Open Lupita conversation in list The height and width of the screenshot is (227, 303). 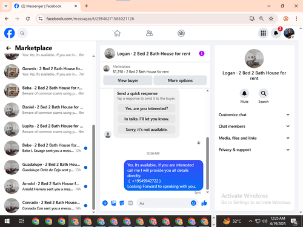coord(47,129)
